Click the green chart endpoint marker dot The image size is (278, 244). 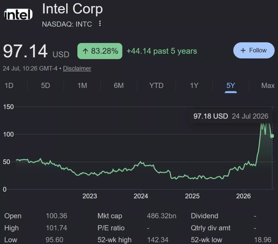tap(272, 136)
